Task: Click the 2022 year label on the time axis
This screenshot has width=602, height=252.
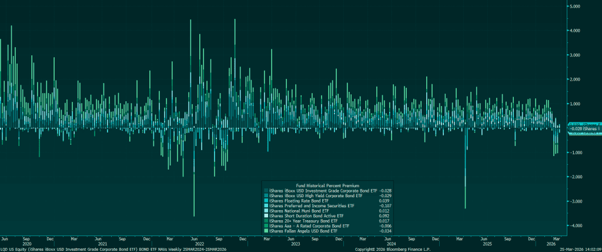Action: click(199, 243)
